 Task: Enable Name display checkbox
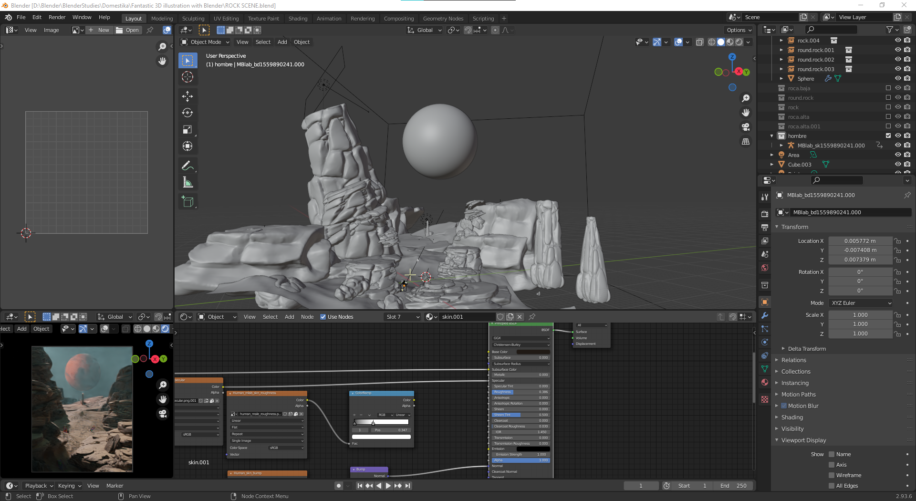click(x=832, y=454)
